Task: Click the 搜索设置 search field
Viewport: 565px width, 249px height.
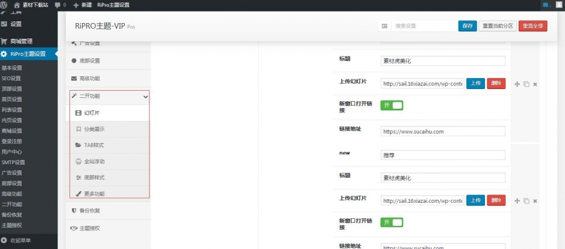Action: [x=423, y=26]
